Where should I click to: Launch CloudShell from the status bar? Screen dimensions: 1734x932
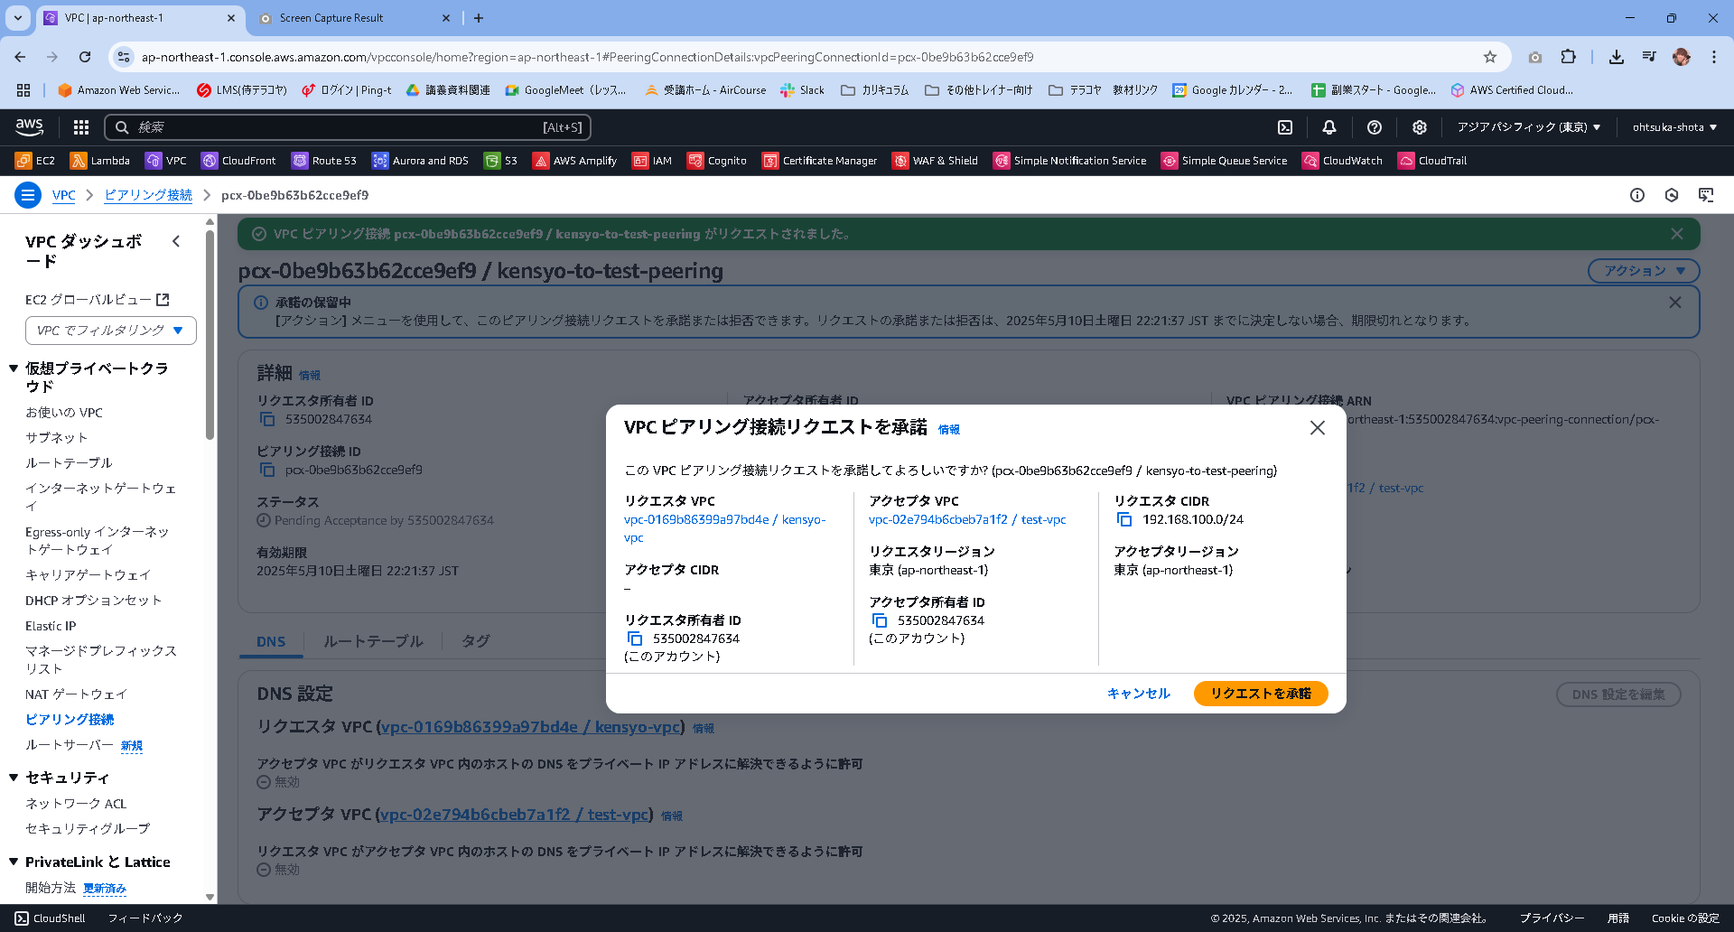point(51,918)
